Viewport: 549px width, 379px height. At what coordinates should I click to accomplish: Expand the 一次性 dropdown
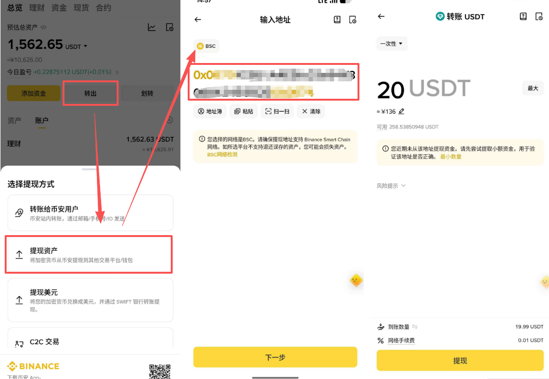(x=392, y=44)
